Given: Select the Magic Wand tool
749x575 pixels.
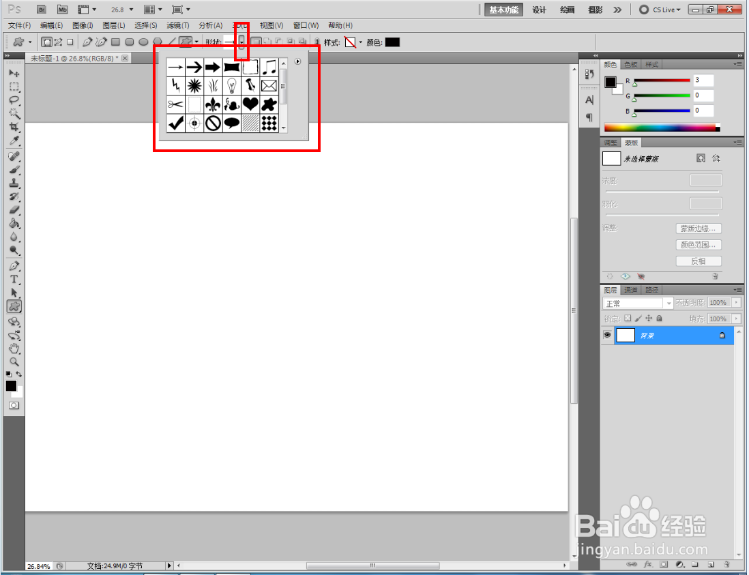Looking at the screenshot, I should click(x=14, y=113).
